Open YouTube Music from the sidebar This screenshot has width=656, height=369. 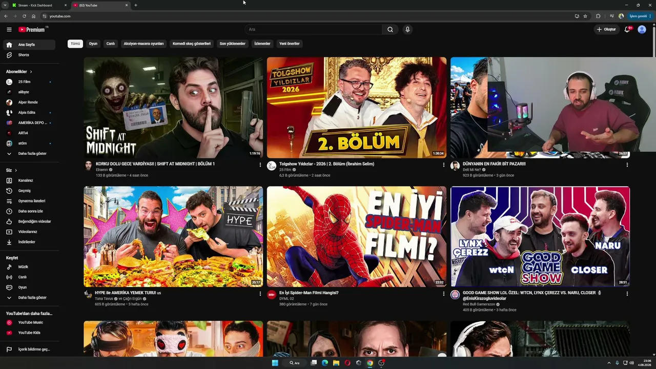[29, 322]
